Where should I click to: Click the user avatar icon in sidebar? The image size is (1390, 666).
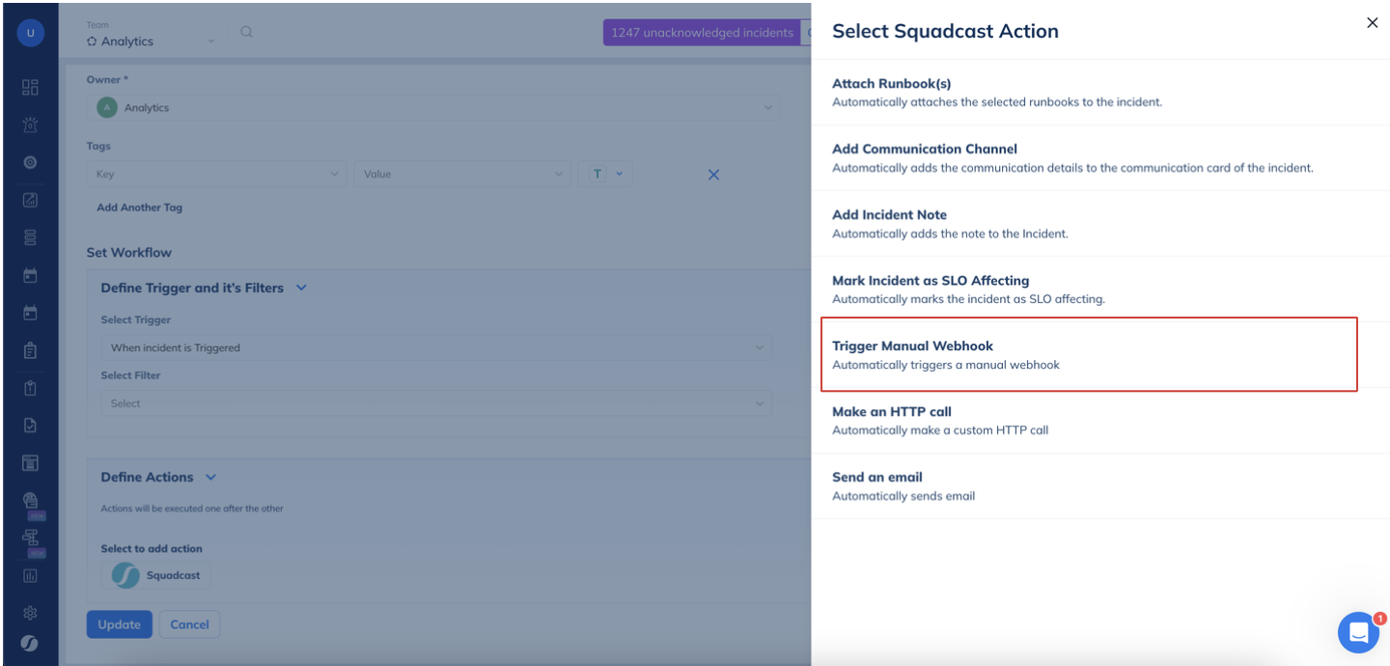[30, 34]
